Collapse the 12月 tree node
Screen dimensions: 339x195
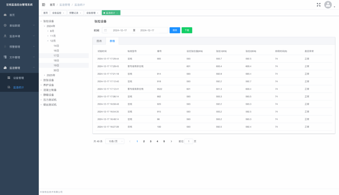tap(48, 41)
